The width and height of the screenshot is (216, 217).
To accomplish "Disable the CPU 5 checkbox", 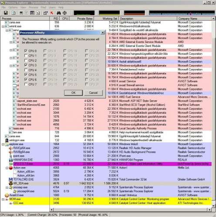I will pos(26,75).
